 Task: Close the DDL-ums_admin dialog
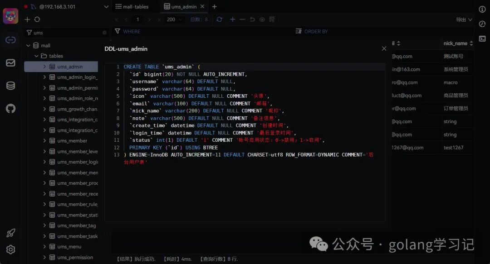click(x=384, y=49)
